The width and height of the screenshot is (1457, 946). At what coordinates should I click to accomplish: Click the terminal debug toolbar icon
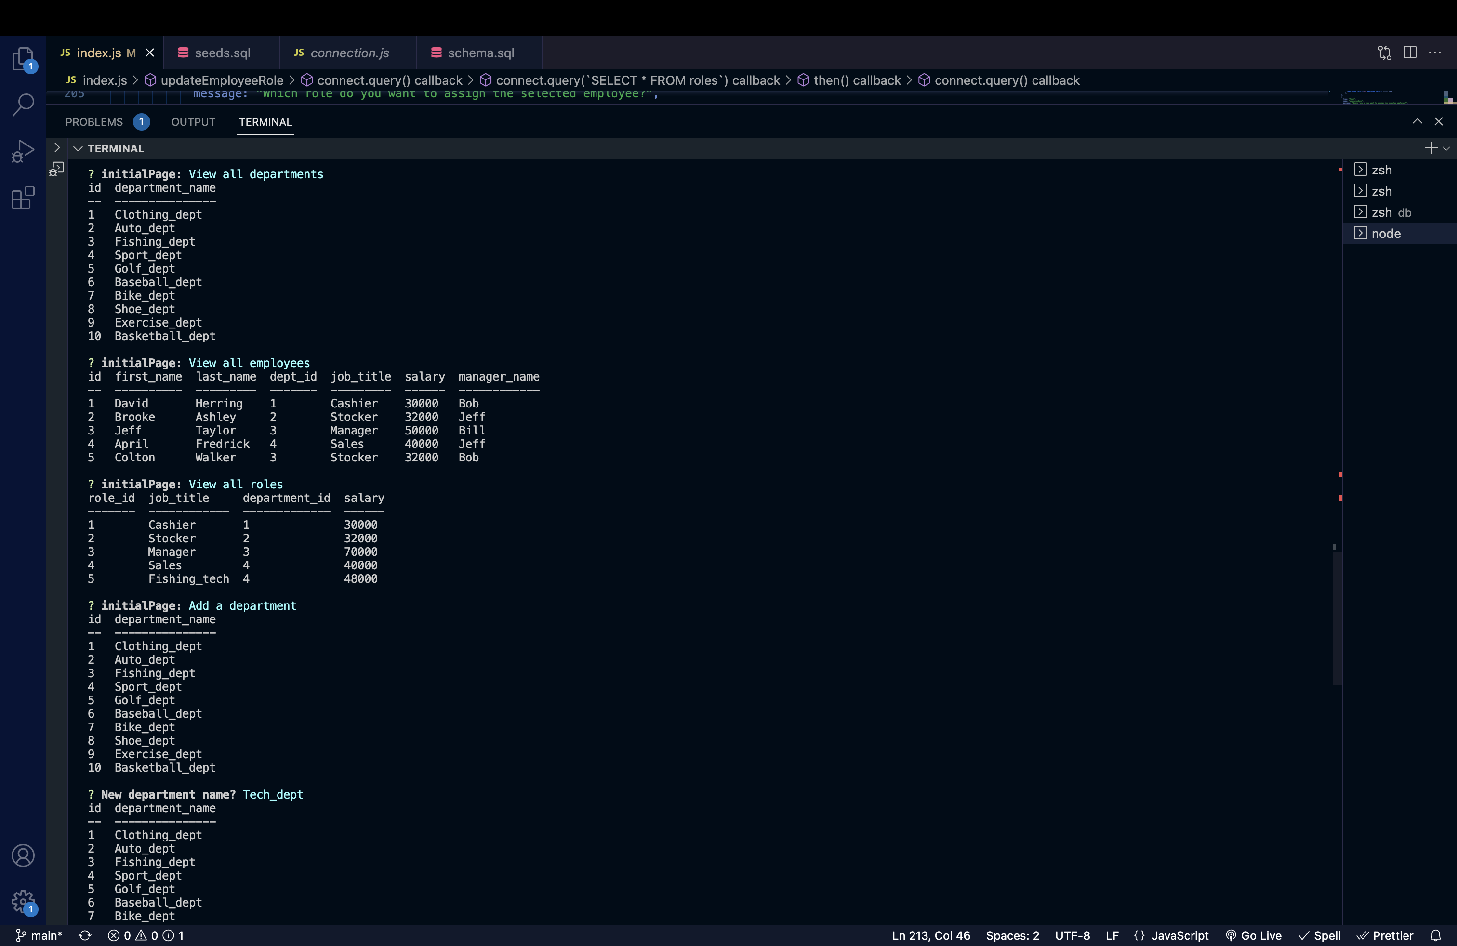(x=56, y=169)
